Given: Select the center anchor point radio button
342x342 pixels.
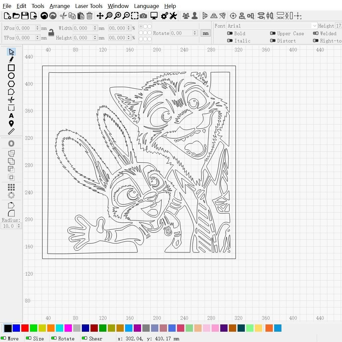Looking at the screenshot, I should coord(145,33).
